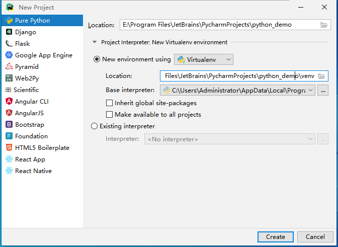The image size is (338, 247).
Task: Collapse the Project Interpreter section
Action: (x=94, y=42)
